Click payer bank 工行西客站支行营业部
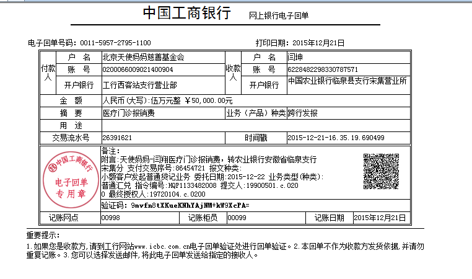Screen dimensions: 472x279 (x=139, y=86)
